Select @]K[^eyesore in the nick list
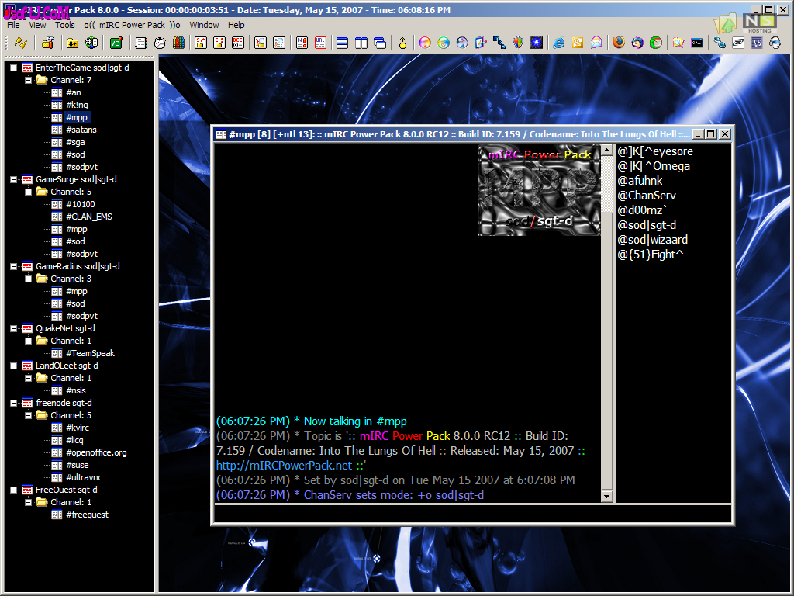 pos(655,151)
